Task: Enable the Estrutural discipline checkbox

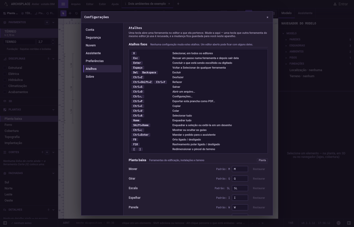Action: coord(5,68)
